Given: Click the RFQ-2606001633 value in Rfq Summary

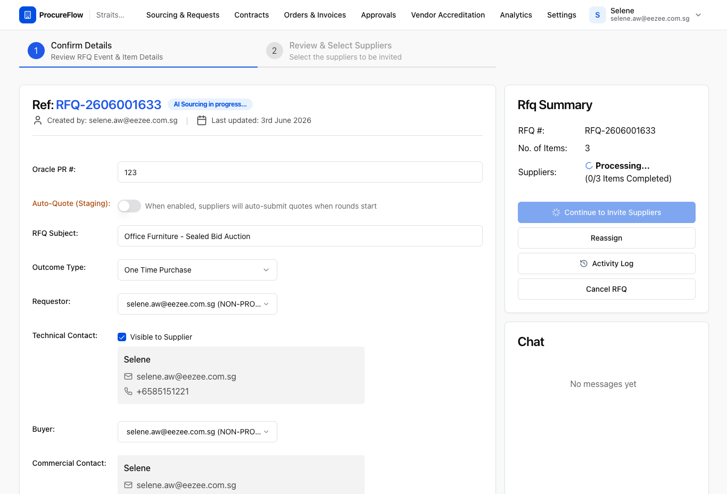Looking at the screenshot, I should click(x=620, y=130).
